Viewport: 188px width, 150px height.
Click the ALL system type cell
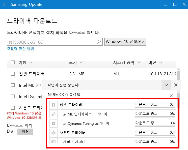tap(117, 74)
